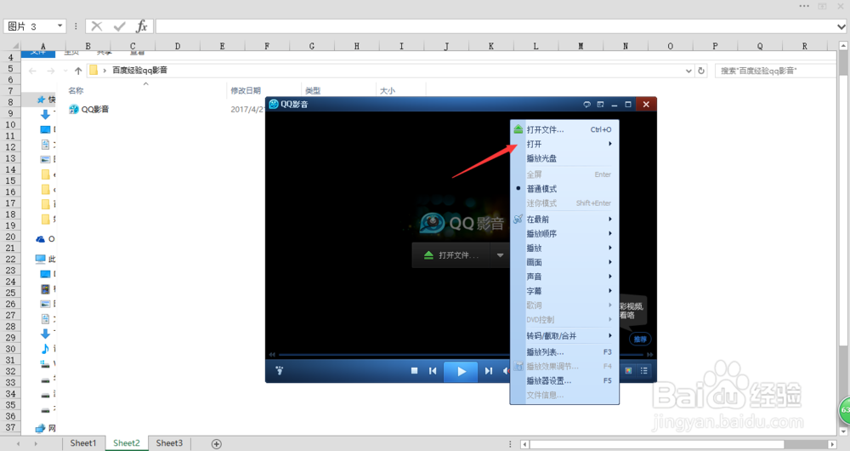
Task: Expand the 画面 submenu
Action: pos(564,262)
